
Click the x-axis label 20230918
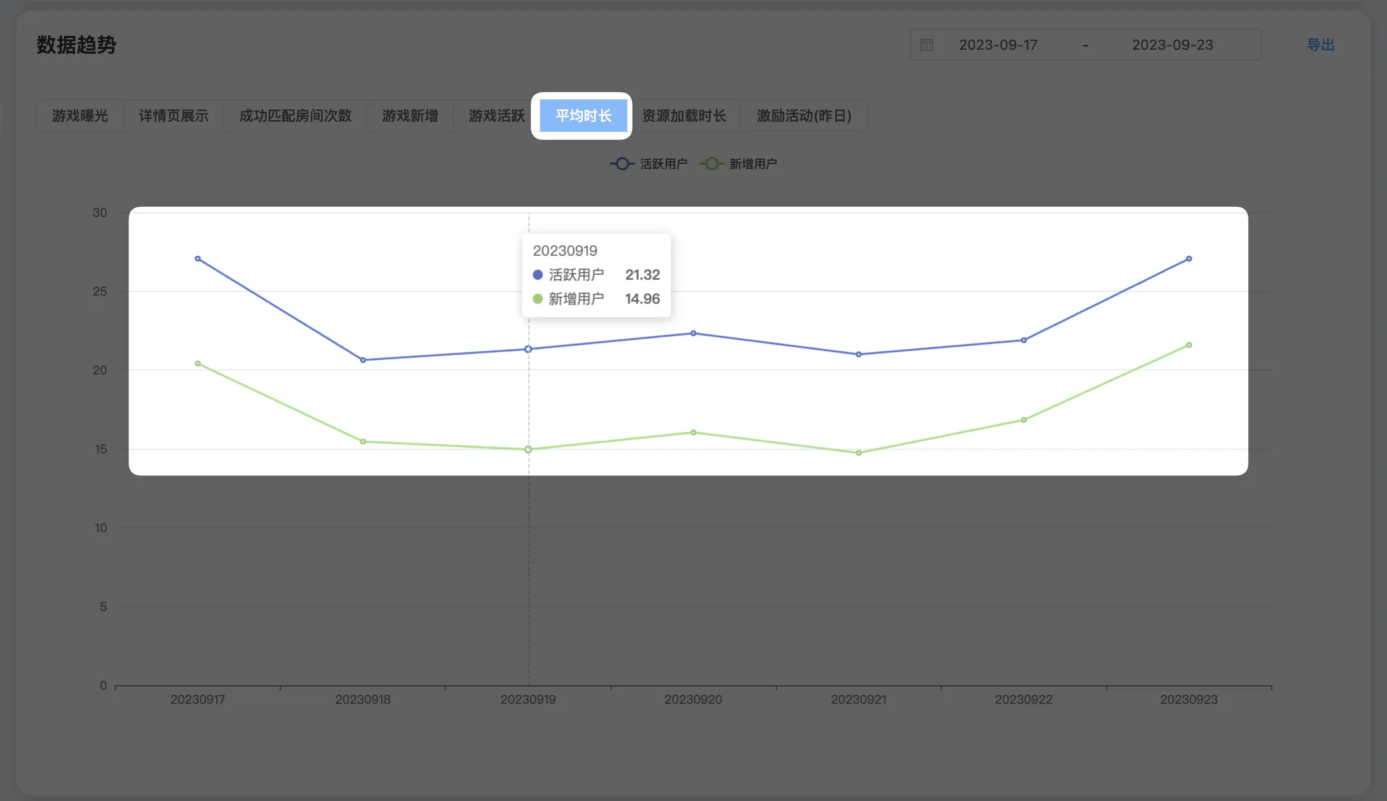pos(363,699)
